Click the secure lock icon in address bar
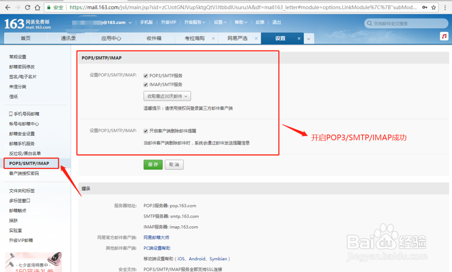This screenshot has height=272, width=452. 49,8
